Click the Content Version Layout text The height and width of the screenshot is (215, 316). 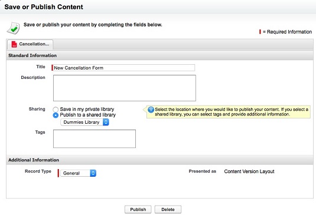[x=249, y=171]
